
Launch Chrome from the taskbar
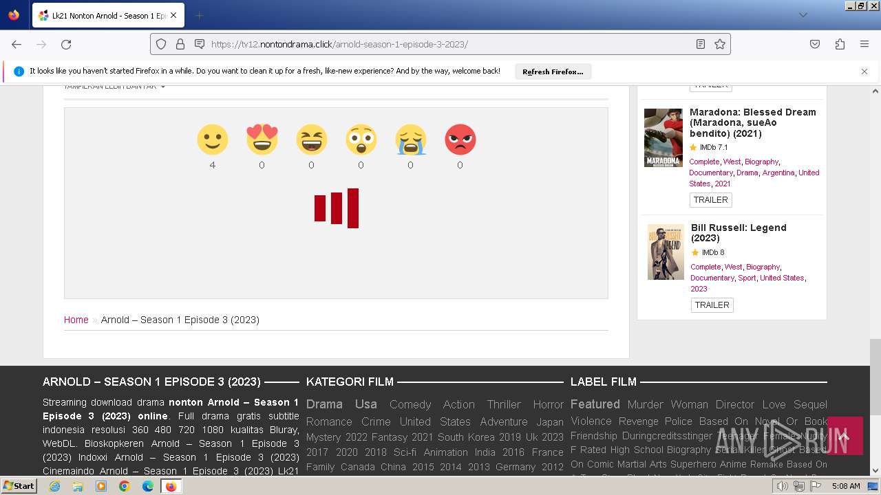pos(125,486)
